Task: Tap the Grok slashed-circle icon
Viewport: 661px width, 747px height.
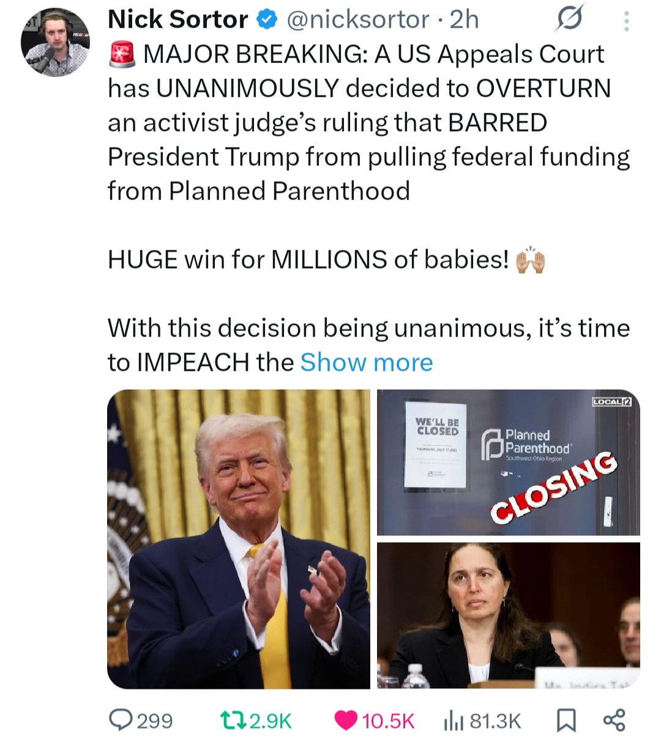Action: [569, 20]
